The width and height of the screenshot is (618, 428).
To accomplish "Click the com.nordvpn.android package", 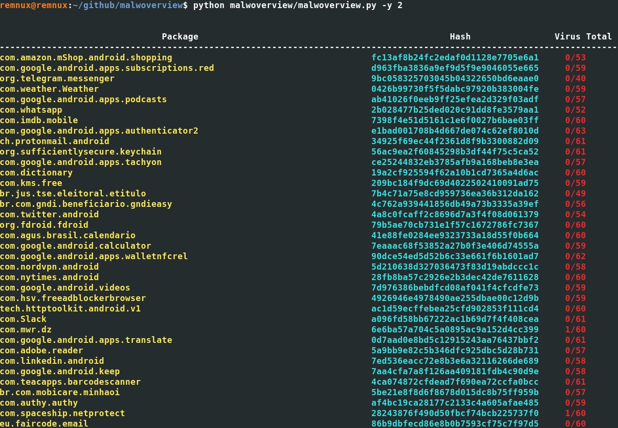I will point(50,267).
